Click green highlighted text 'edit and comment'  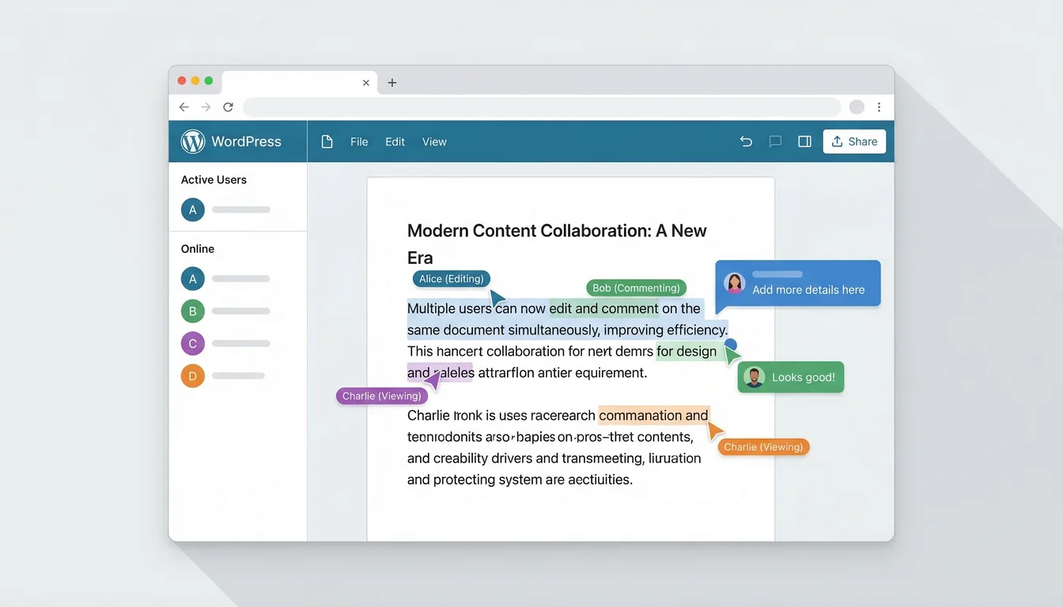tap(603, 308)
